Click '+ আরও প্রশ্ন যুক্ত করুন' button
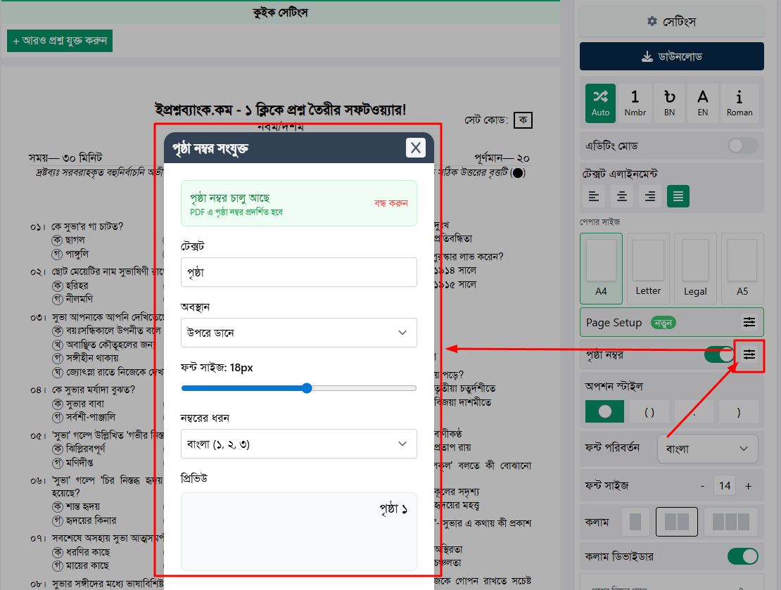Image resolution: width=781 pixels, height=590 pixels. click(60, 41)
